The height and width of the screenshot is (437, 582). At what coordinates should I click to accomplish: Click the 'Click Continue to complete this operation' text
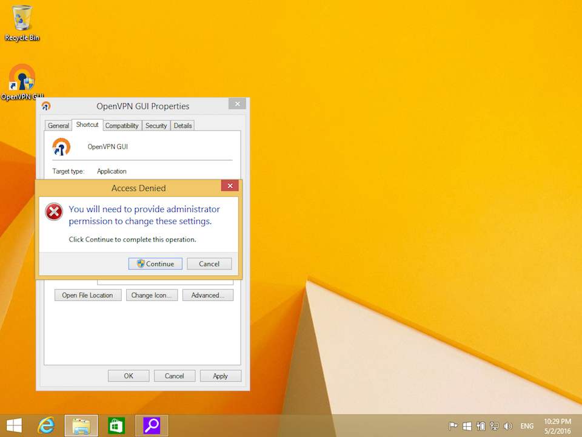(x=133, y=240)
